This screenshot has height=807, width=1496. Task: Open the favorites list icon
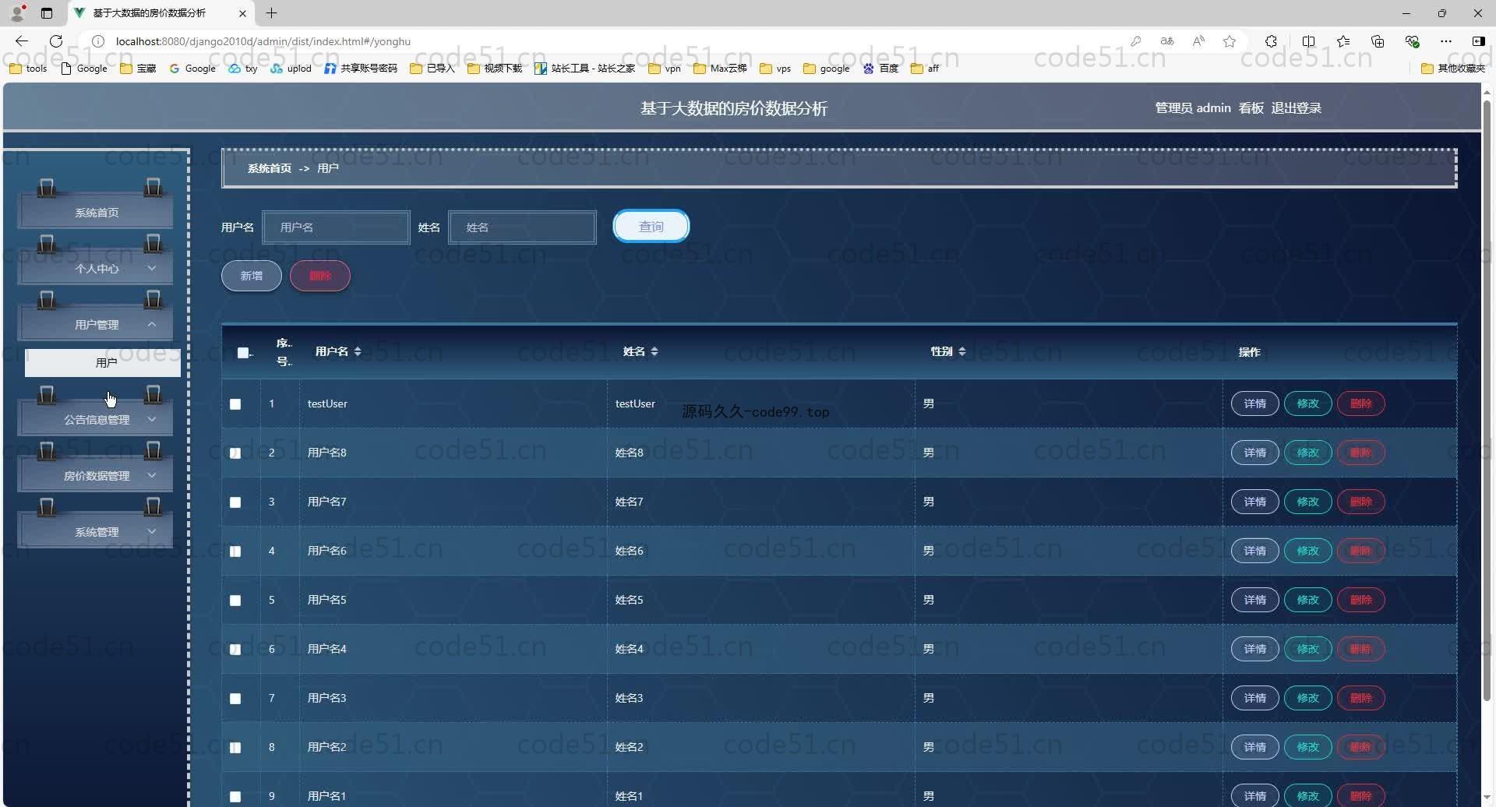[x=1343, y=41]
